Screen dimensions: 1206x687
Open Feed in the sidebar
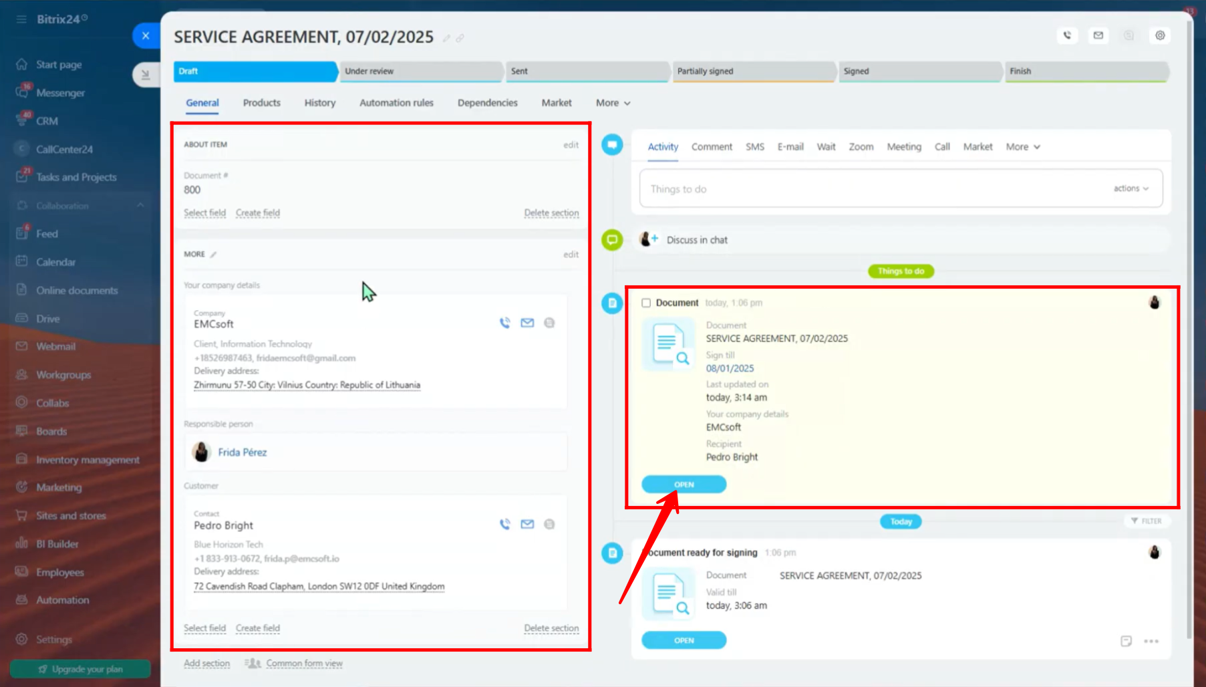click(47, 234)
